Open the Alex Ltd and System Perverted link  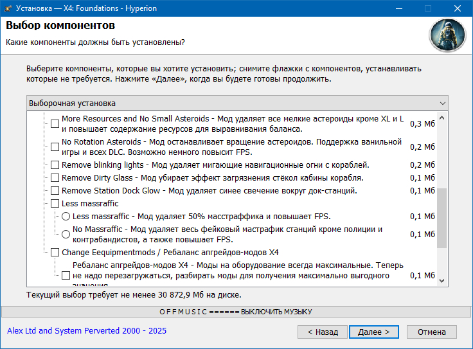click(x=87, y=330)
